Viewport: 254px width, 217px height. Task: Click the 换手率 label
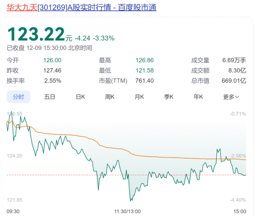coord(16,81)
